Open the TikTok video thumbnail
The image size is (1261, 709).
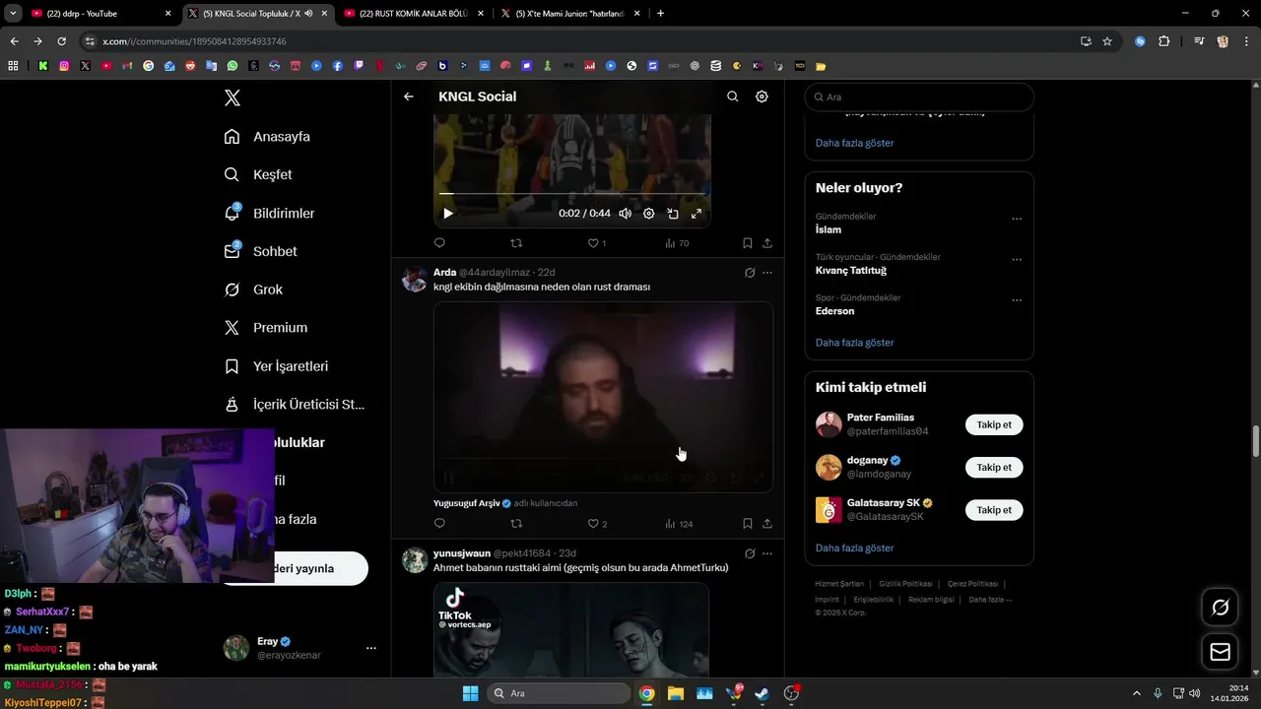point(571,629)
